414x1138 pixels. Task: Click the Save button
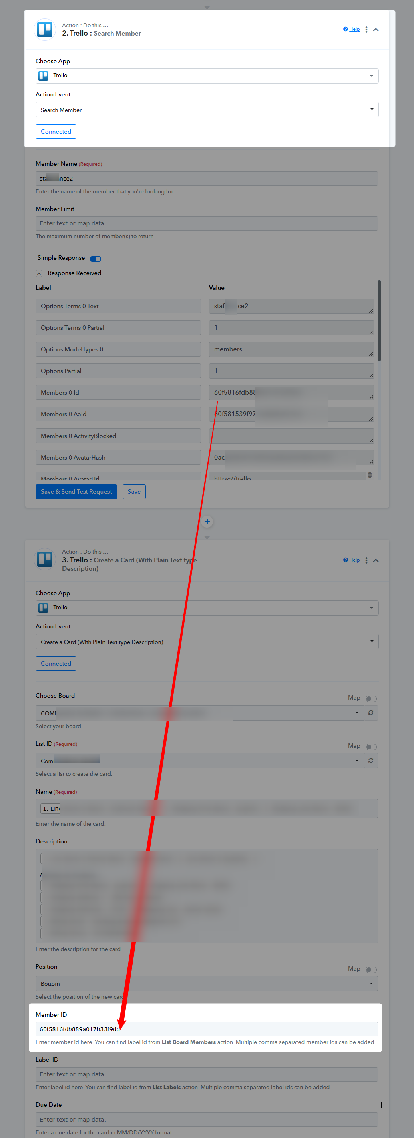134,491
